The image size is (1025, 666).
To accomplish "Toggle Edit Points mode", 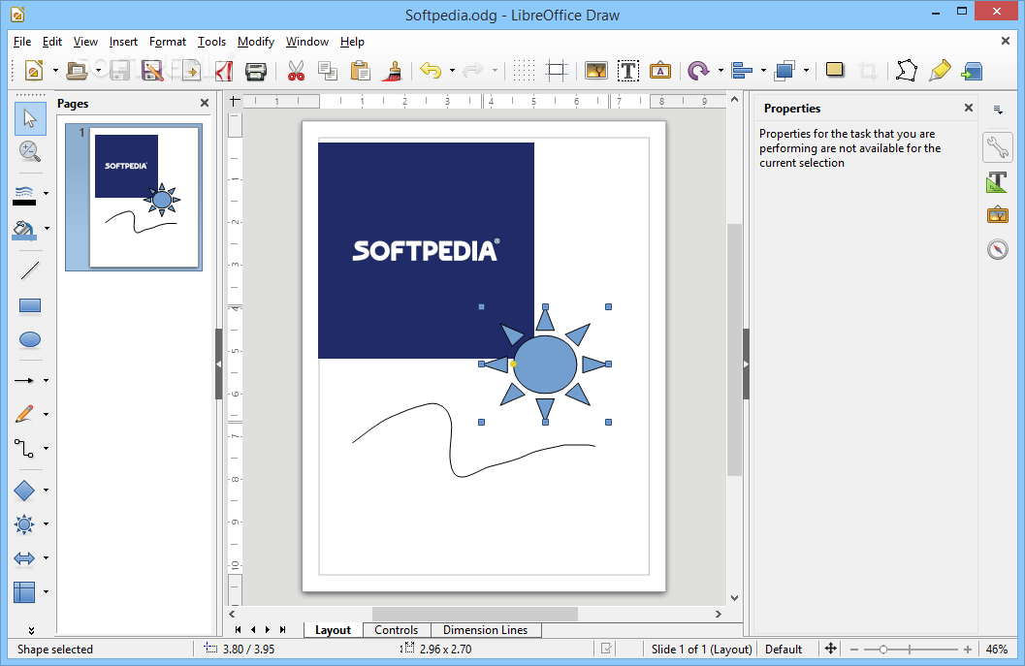I will pos(907,71).
